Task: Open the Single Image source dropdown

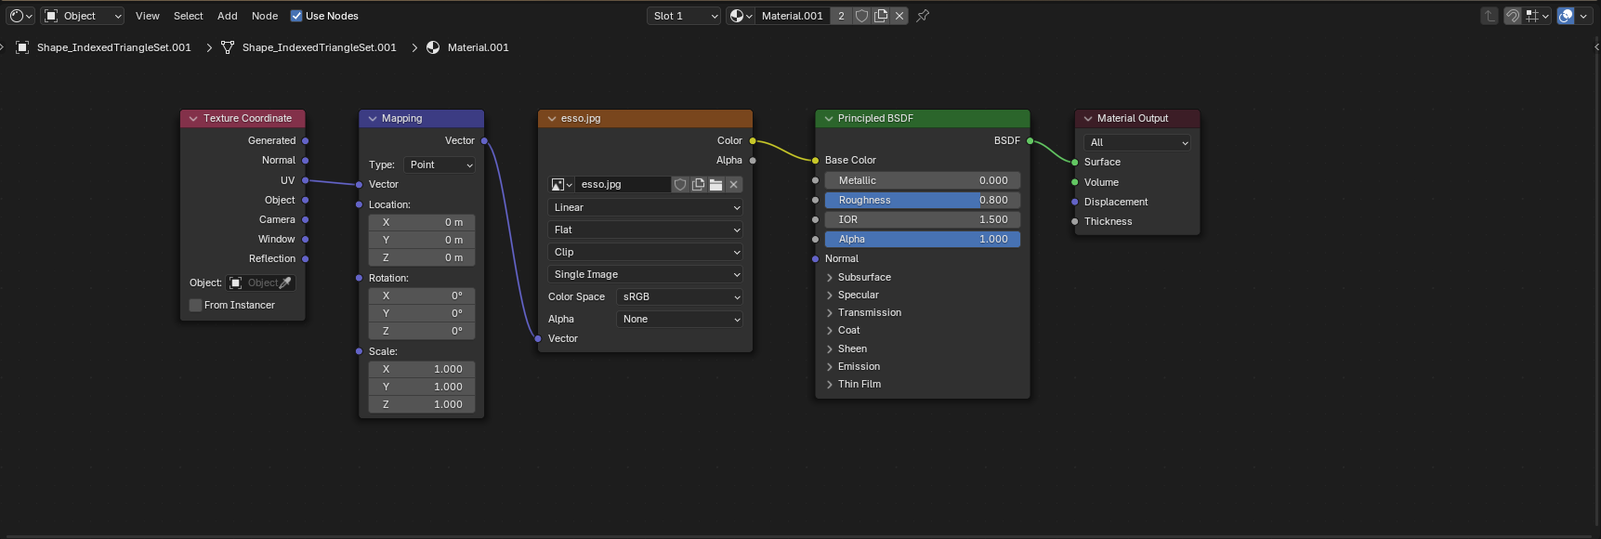Action: click(645, 274)
